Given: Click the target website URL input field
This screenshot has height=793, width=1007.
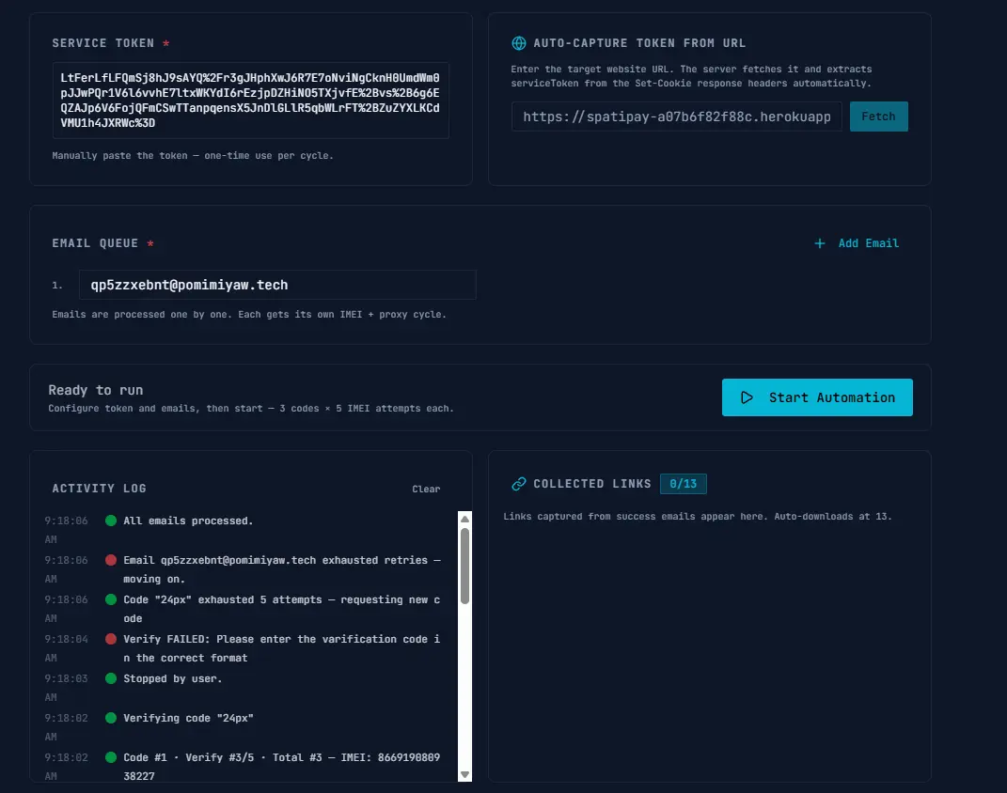Looking at the screenshot, I should [676, 117].
